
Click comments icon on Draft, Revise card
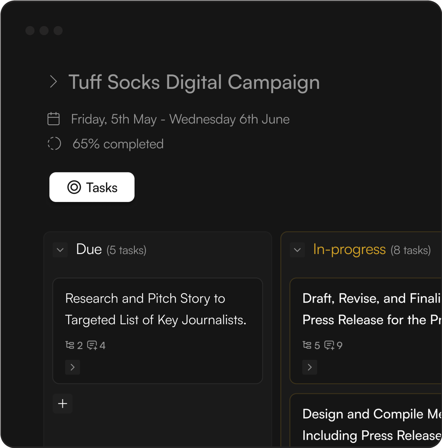(329, 345)
